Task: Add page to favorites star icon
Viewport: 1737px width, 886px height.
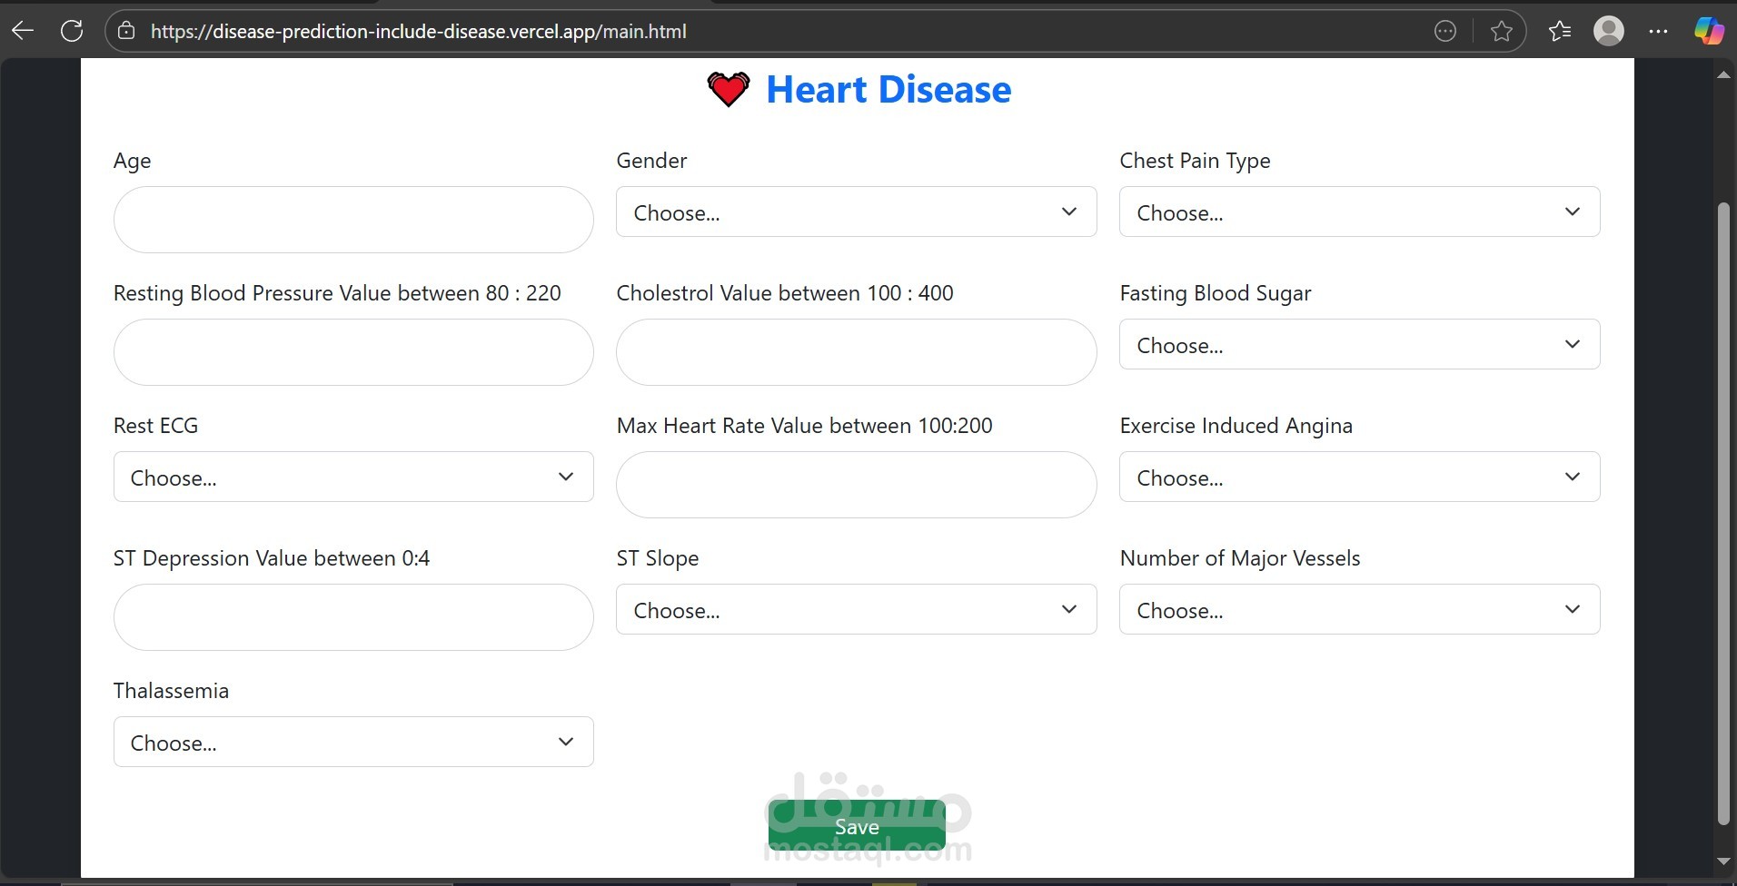Action: pos(1501,32)
